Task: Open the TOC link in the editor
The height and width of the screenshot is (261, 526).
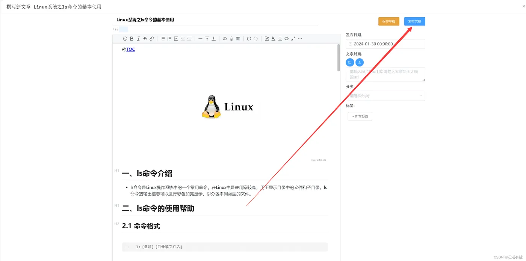Action: click(130, 49)
